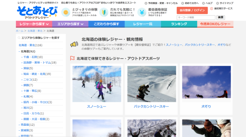Select 富良野・美瑛・トマム(19) in the area list
This screenshot has height=137, width=246.
coord(40,63)
